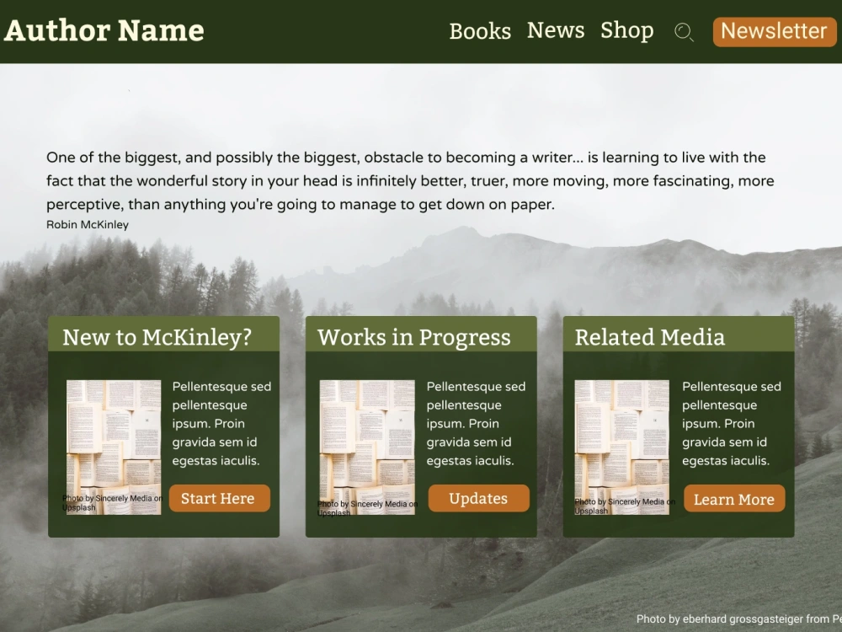The height and width of the screenshot is (632, 842).
Task: Click the quote paragraph starting 'One of the biggest'
Action: [x=410, y=180]
